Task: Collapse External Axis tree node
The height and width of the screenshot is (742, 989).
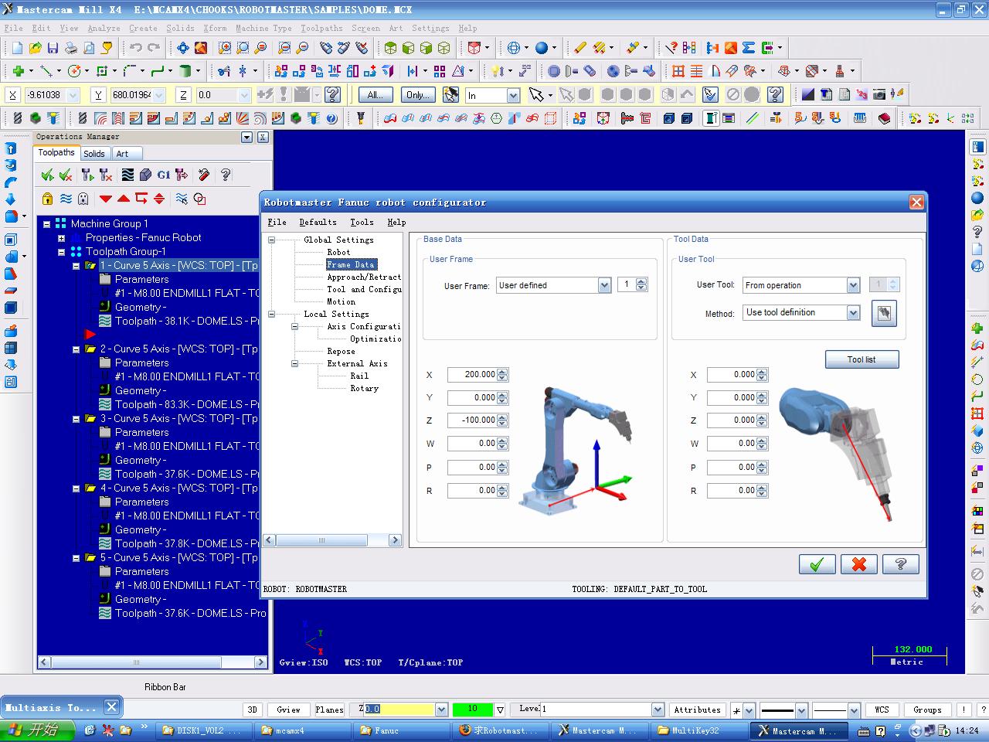Action: pos(295,363)
